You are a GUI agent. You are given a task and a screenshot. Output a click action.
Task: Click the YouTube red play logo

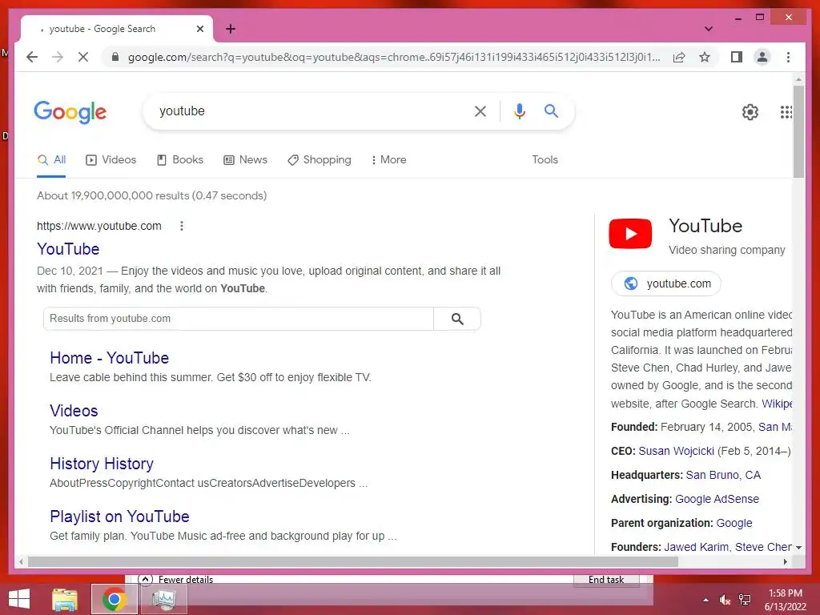pos(630,234)
